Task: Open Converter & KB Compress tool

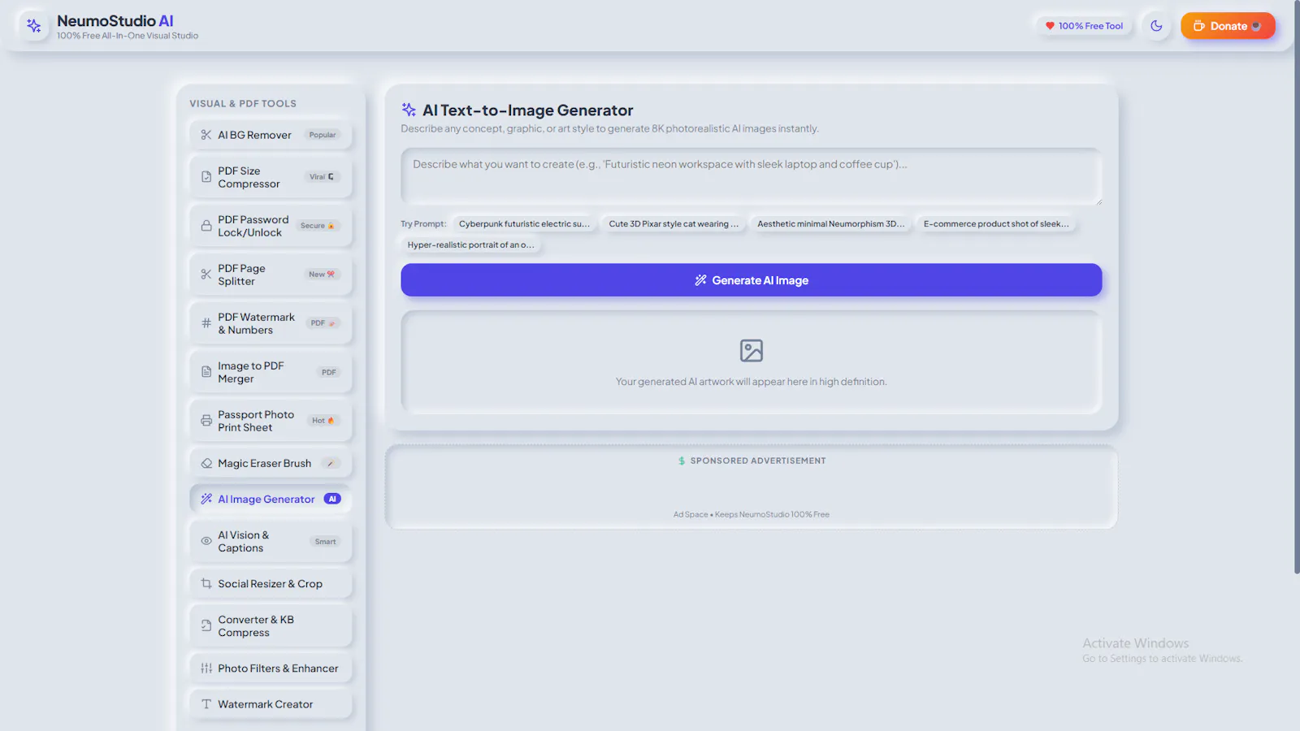Action: [271, 625]
